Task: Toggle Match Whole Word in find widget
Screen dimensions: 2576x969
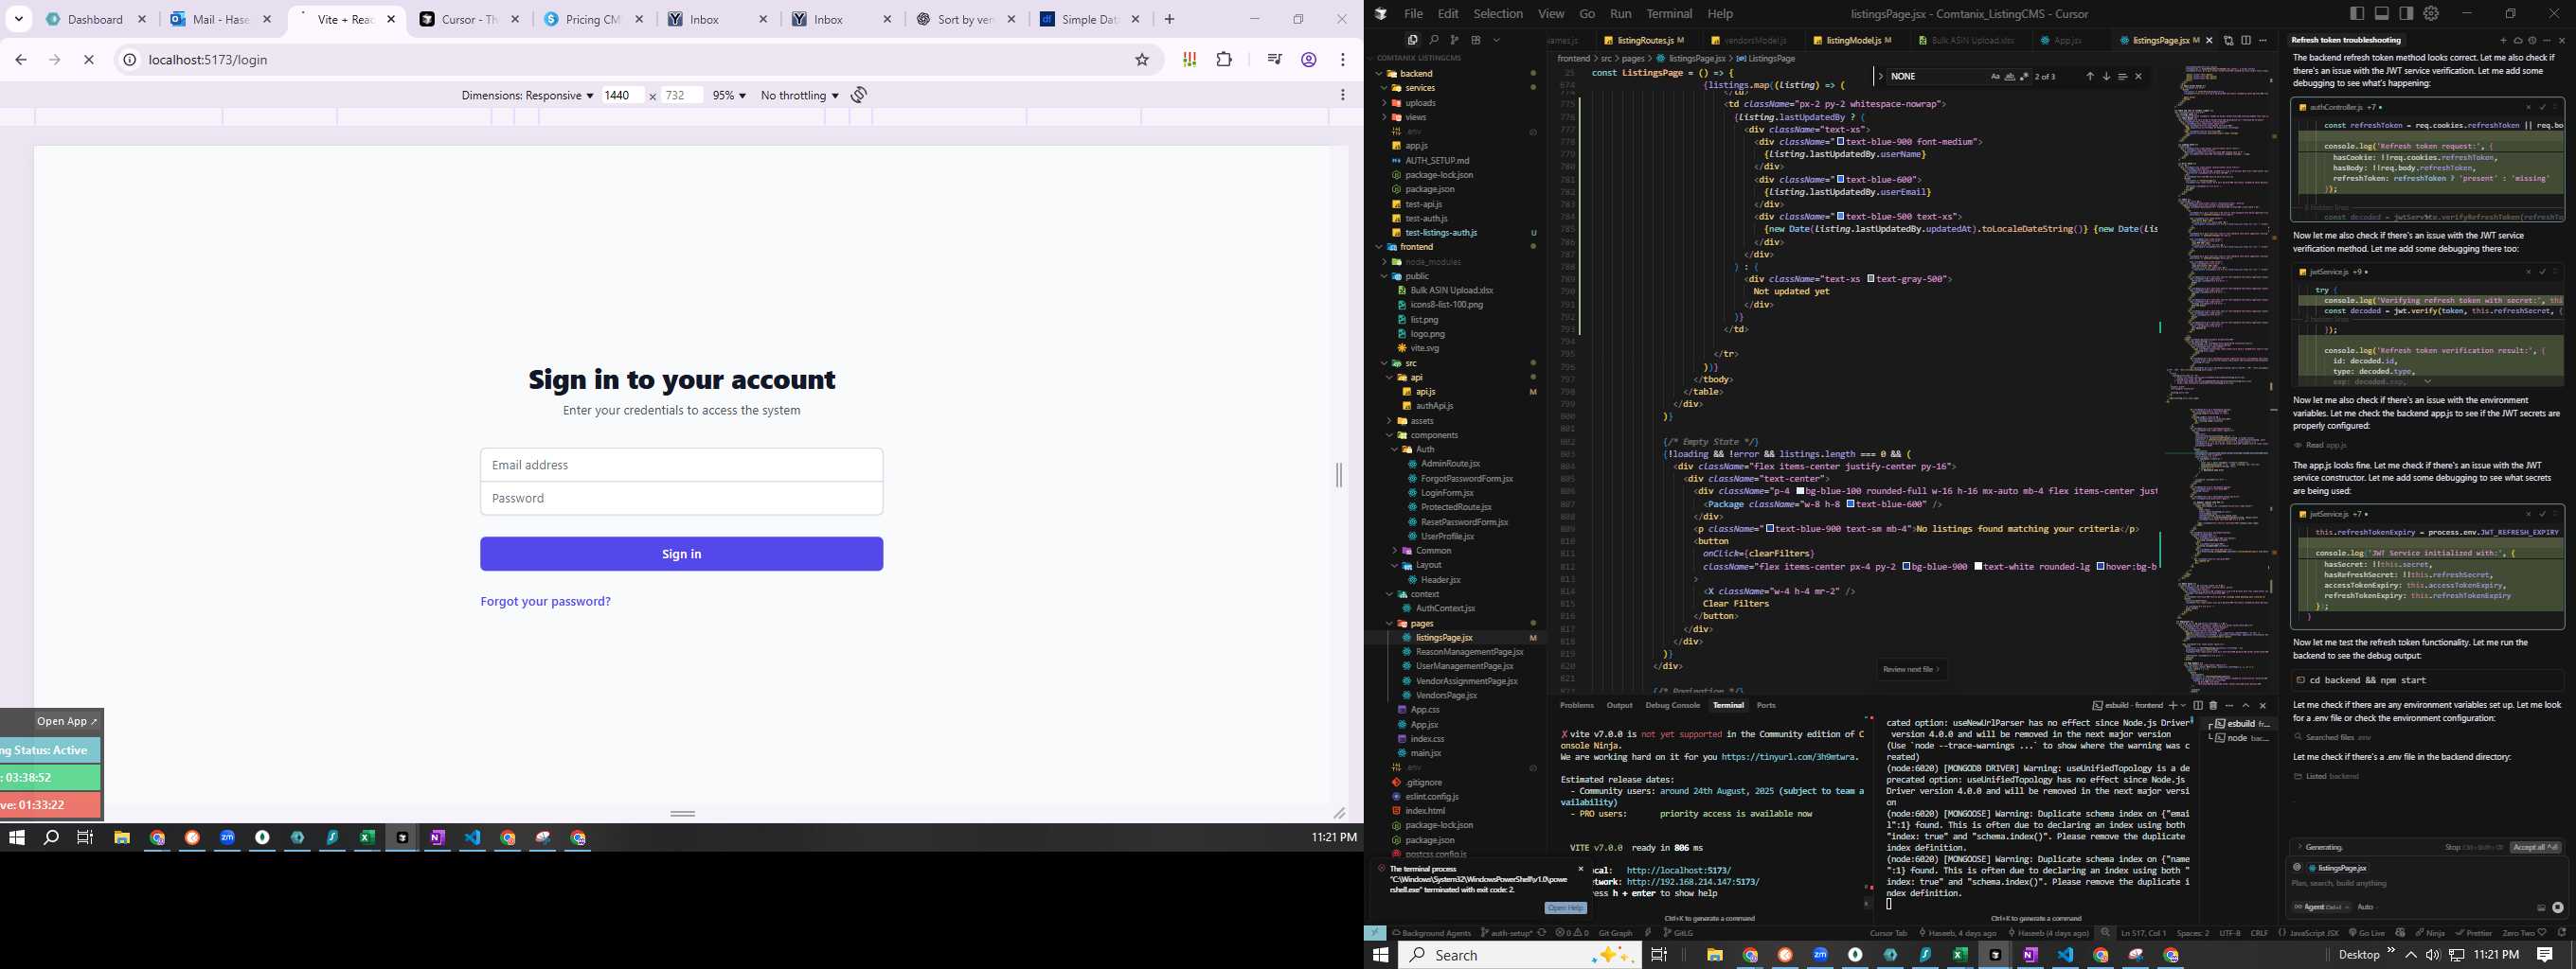Action: [x=2010, y=77]
